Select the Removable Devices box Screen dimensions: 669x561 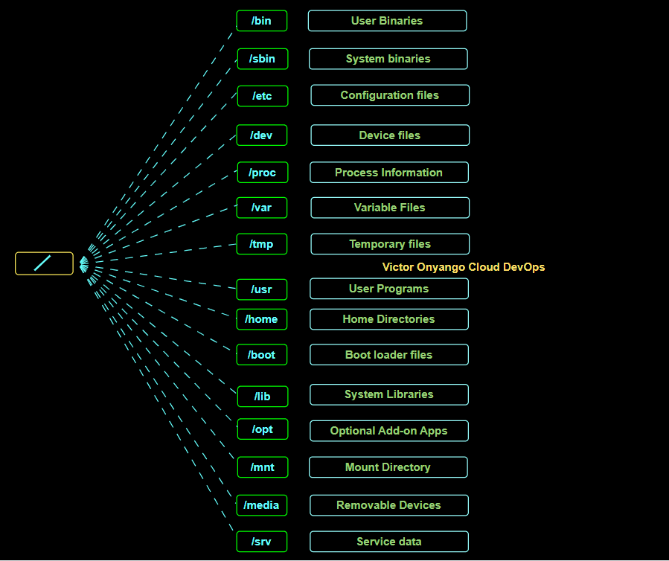(x=388, y=505)
